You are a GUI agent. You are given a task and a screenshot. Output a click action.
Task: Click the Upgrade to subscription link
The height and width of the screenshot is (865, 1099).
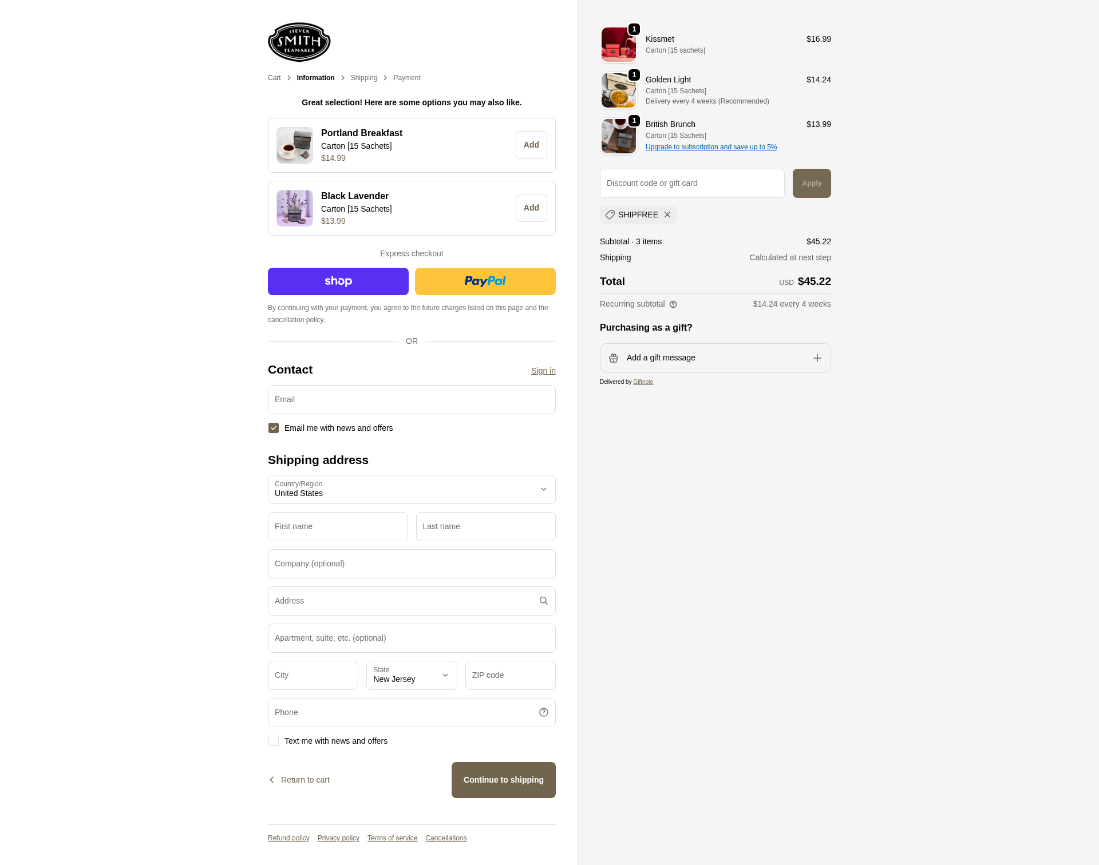click(711, 147)
